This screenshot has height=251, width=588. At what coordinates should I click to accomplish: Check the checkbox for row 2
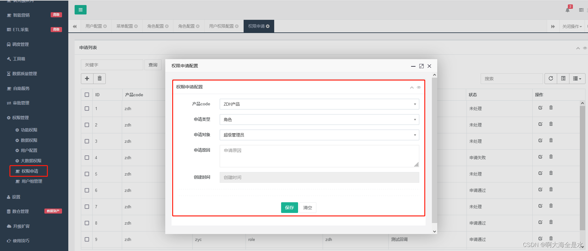[87, 125]
